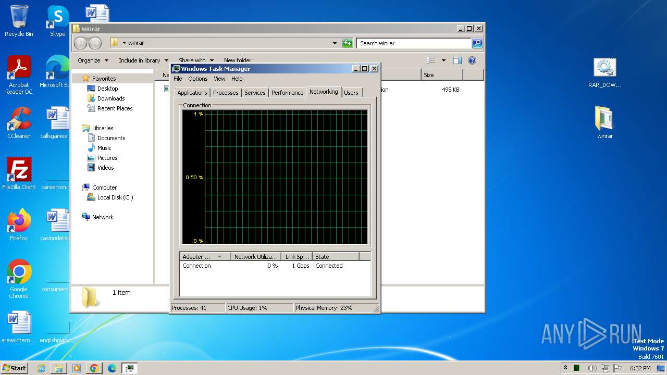Select Computer in navigation pane
This screenshot has width=667, height=375.
point(104,187)
